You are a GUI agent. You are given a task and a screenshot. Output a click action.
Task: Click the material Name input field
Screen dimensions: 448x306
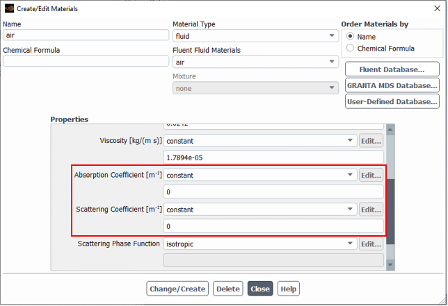[x=86, y=35]
